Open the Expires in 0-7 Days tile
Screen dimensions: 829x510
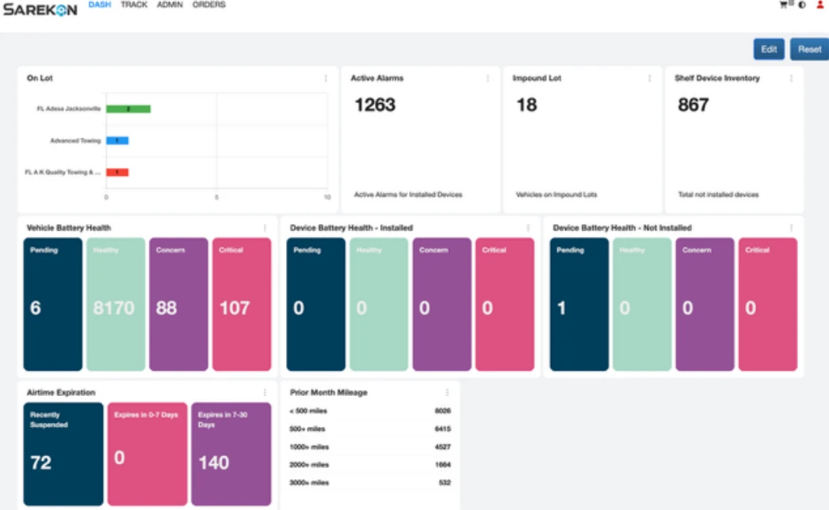(147, 455)
